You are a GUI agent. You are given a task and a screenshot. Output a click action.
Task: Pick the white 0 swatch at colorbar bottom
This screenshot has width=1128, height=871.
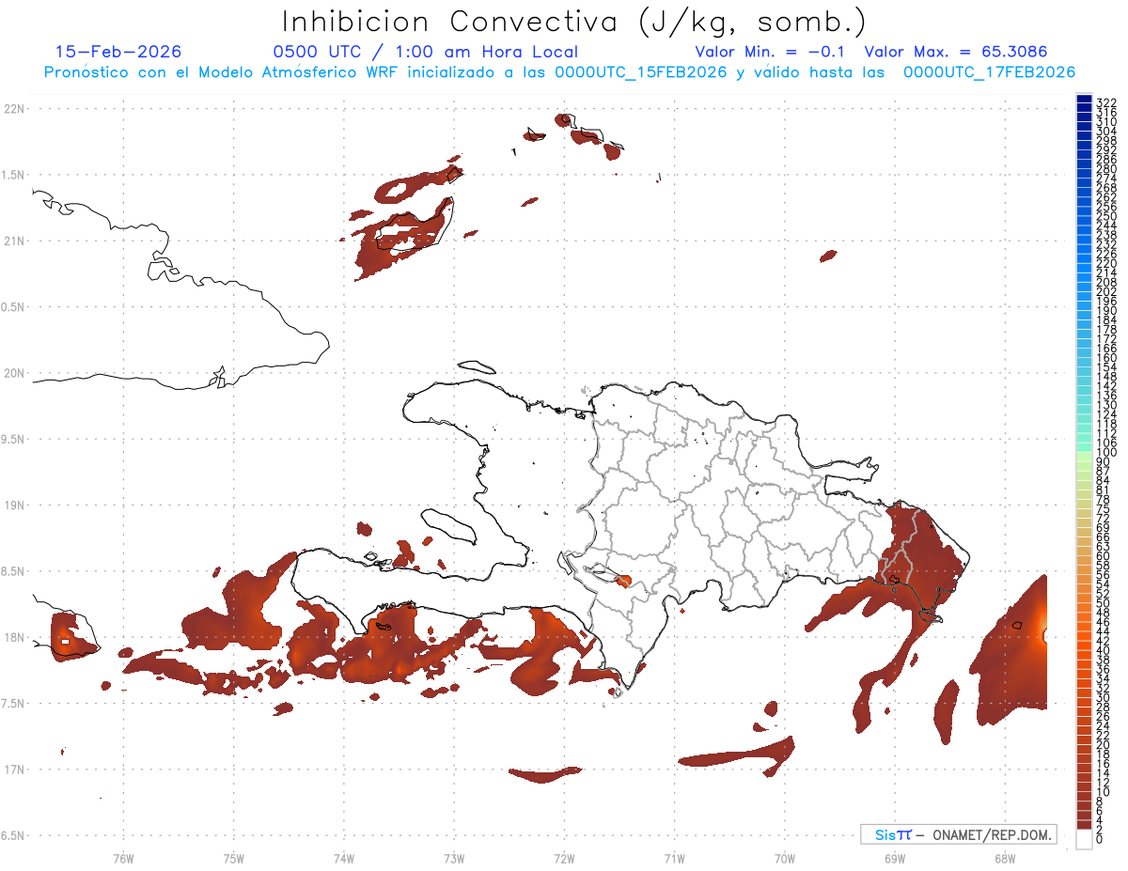click(x=1084, y=842)
